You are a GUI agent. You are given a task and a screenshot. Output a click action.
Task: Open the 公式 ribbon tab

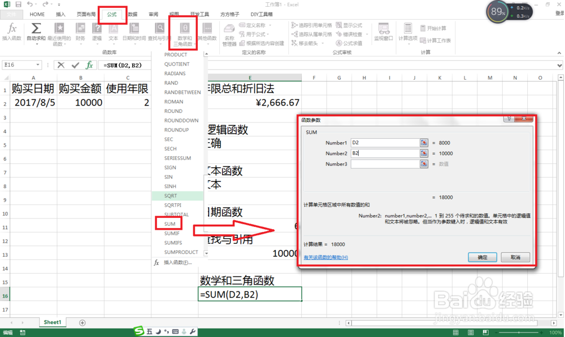click(x=112, y=15)
